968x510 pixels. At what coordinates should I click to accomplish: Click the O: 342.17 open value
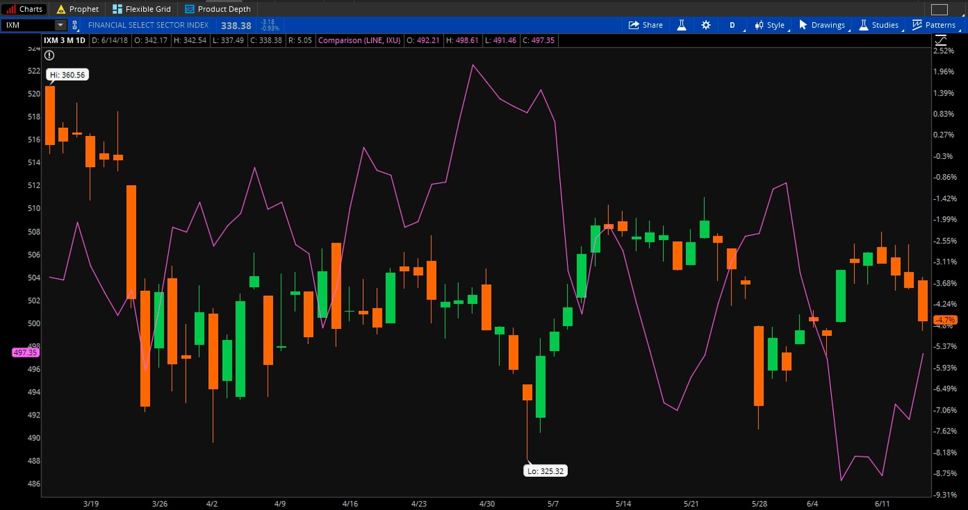pyautogui.click(x=151, y=40)
